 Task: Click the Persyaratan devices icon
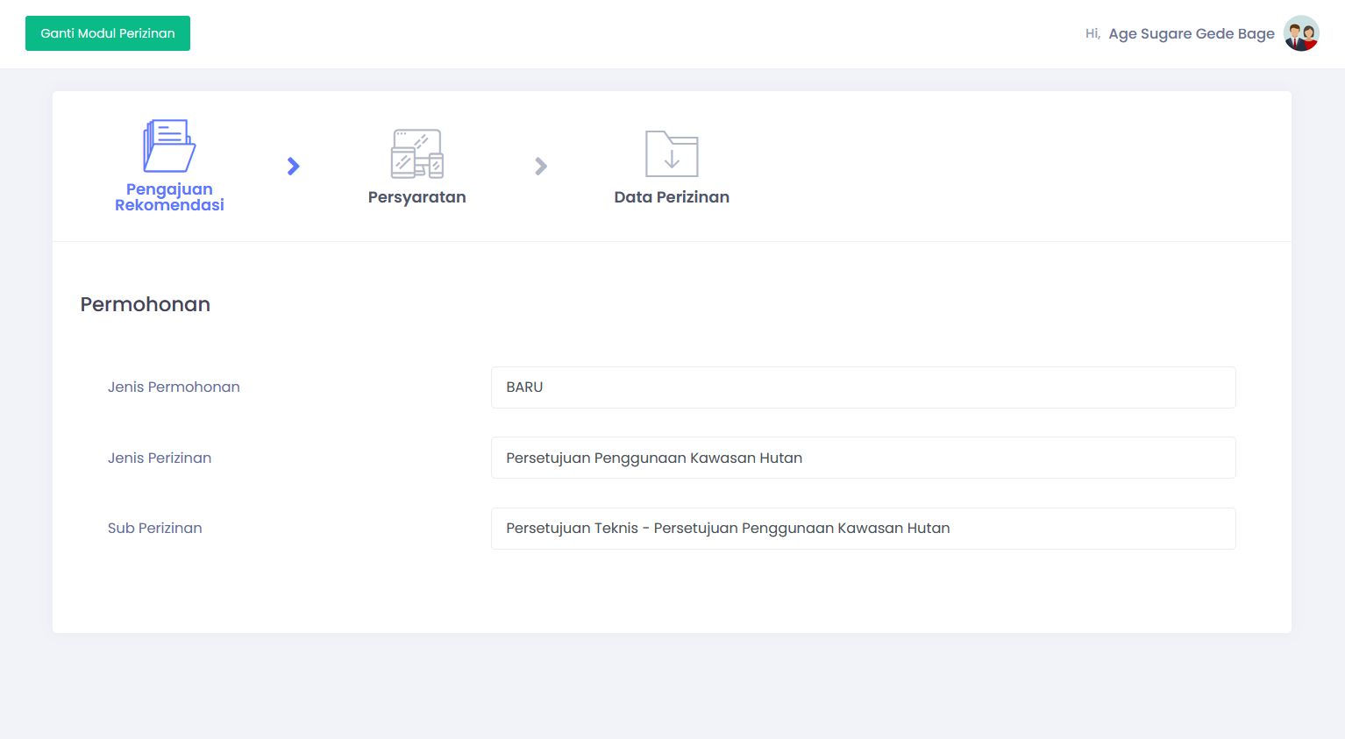pos(416,153)
